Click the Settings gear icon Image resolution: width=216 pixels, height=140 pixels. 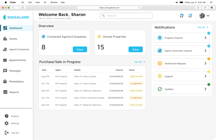click(7, 123)
